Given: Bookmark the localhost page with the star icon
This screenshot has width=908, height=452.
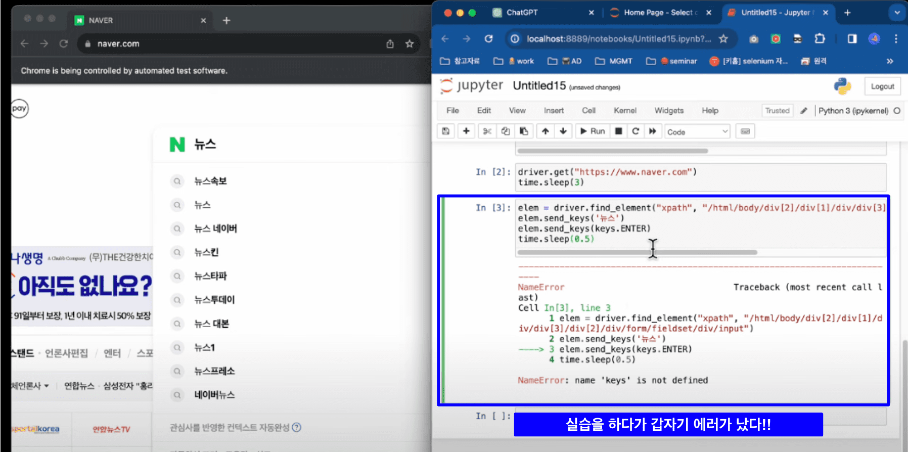Looking at the screenshot, I should [x=723, y=39].
